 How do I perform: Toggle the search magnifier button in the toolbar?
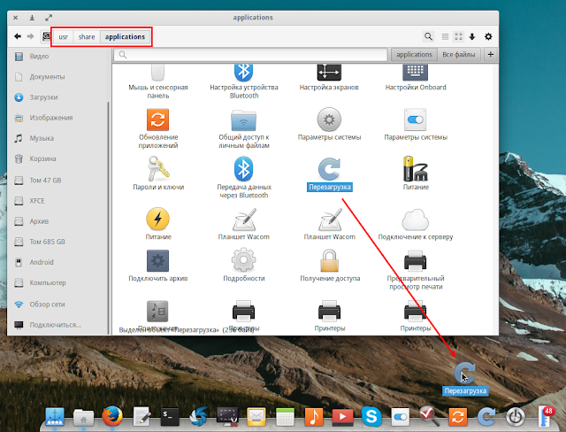point(428,36)
